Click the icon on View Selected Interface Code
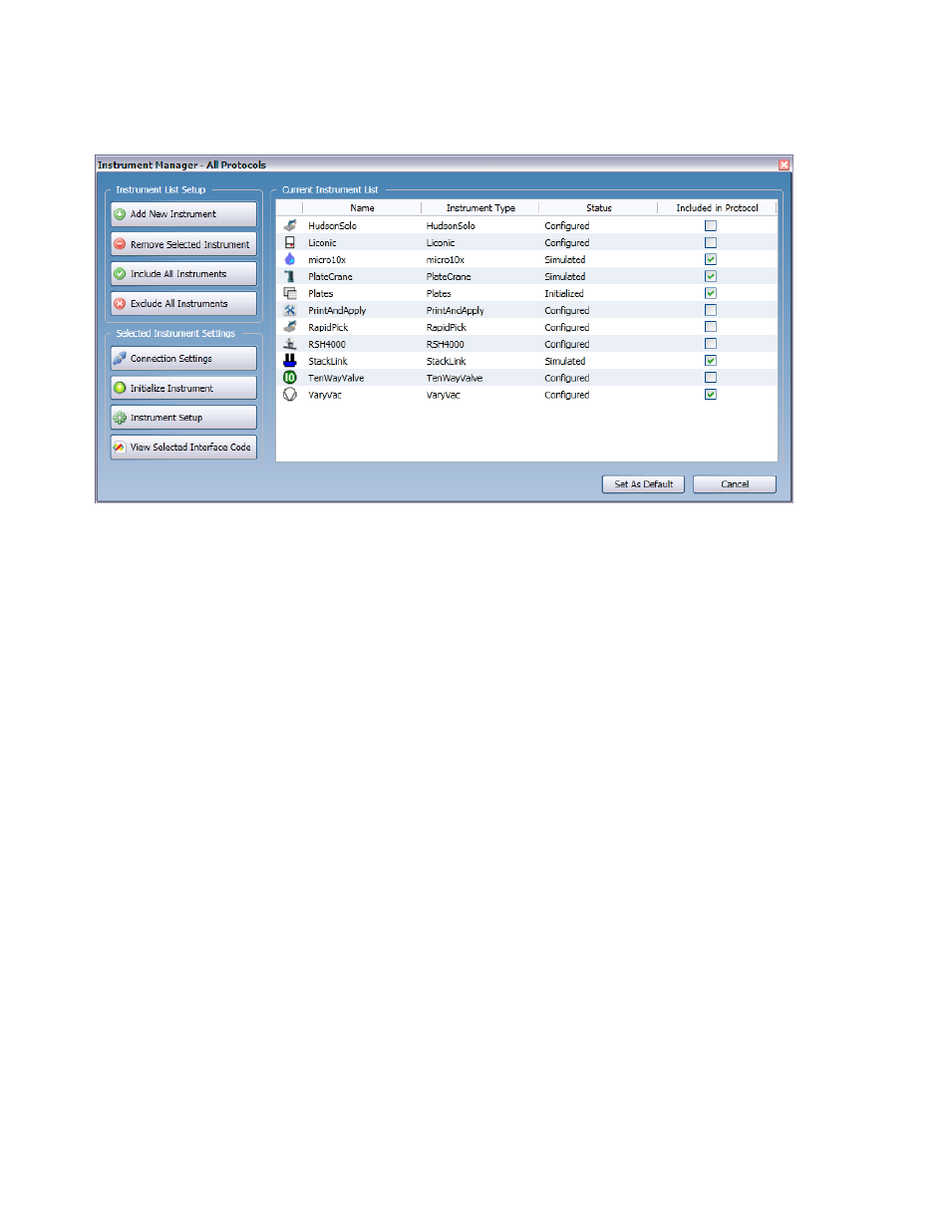The width and height of the screenshot is (951, 1231). pyautogui.click(x=120, y=448)
